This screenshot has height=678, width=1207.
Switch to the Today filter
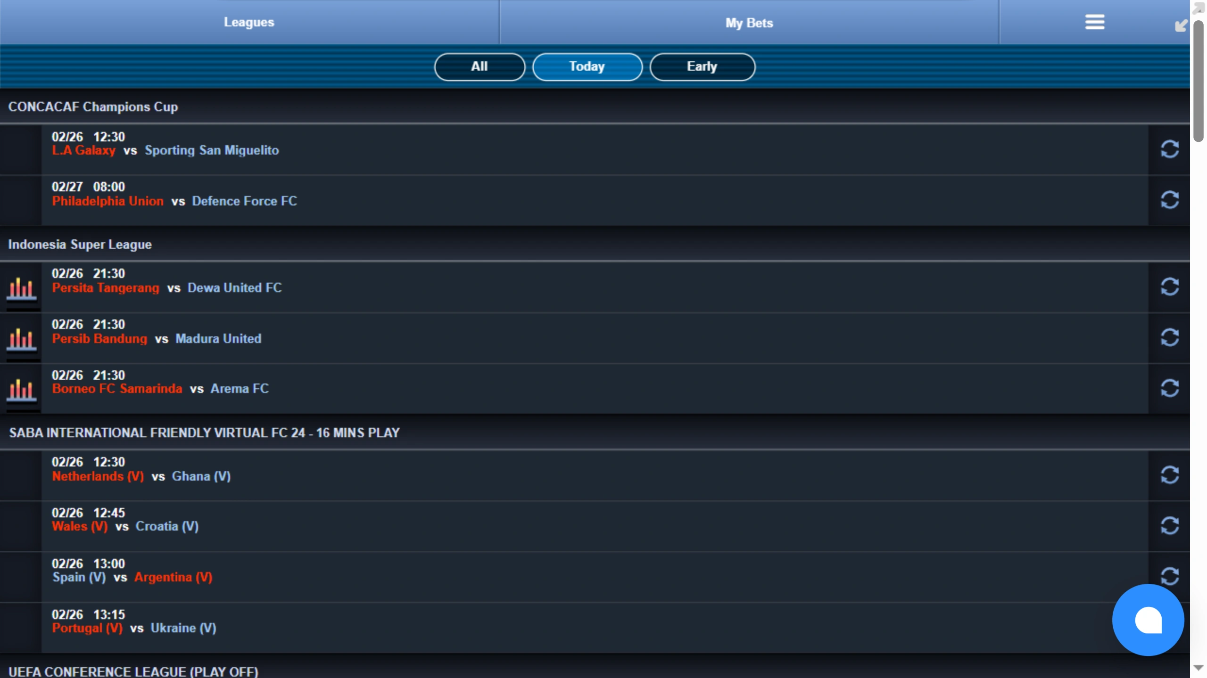(x=587, y=67)
